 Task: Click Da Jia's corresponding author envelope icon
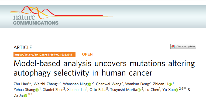pyautogui.click(x=31, y=94)
